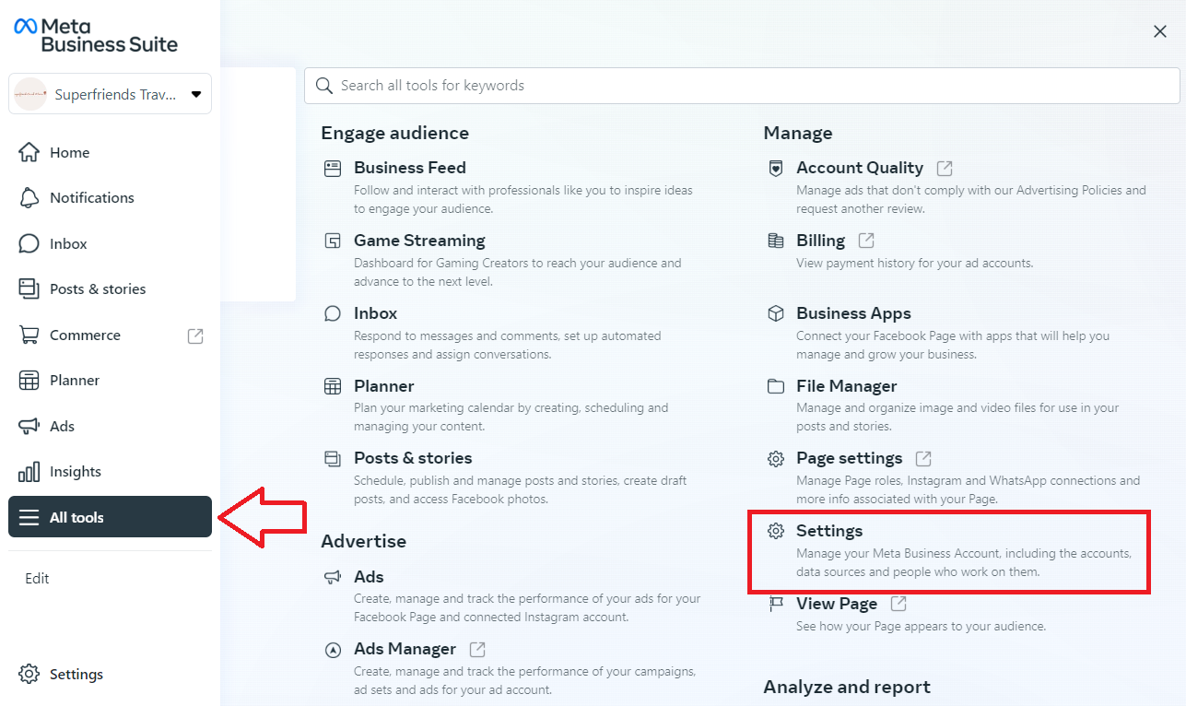Click the Posts & stories icon in tools list
Viewport: 1186px width, 706px height.
pyautogui.click(x=333, y=458)
